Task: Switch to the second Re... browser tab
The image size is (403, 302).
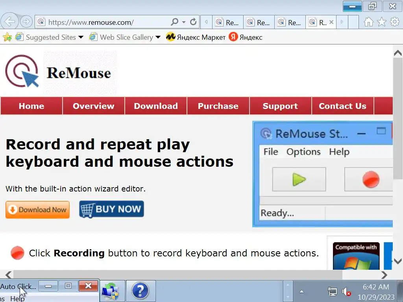Action: pyautogui.click(x=259, y=22)
